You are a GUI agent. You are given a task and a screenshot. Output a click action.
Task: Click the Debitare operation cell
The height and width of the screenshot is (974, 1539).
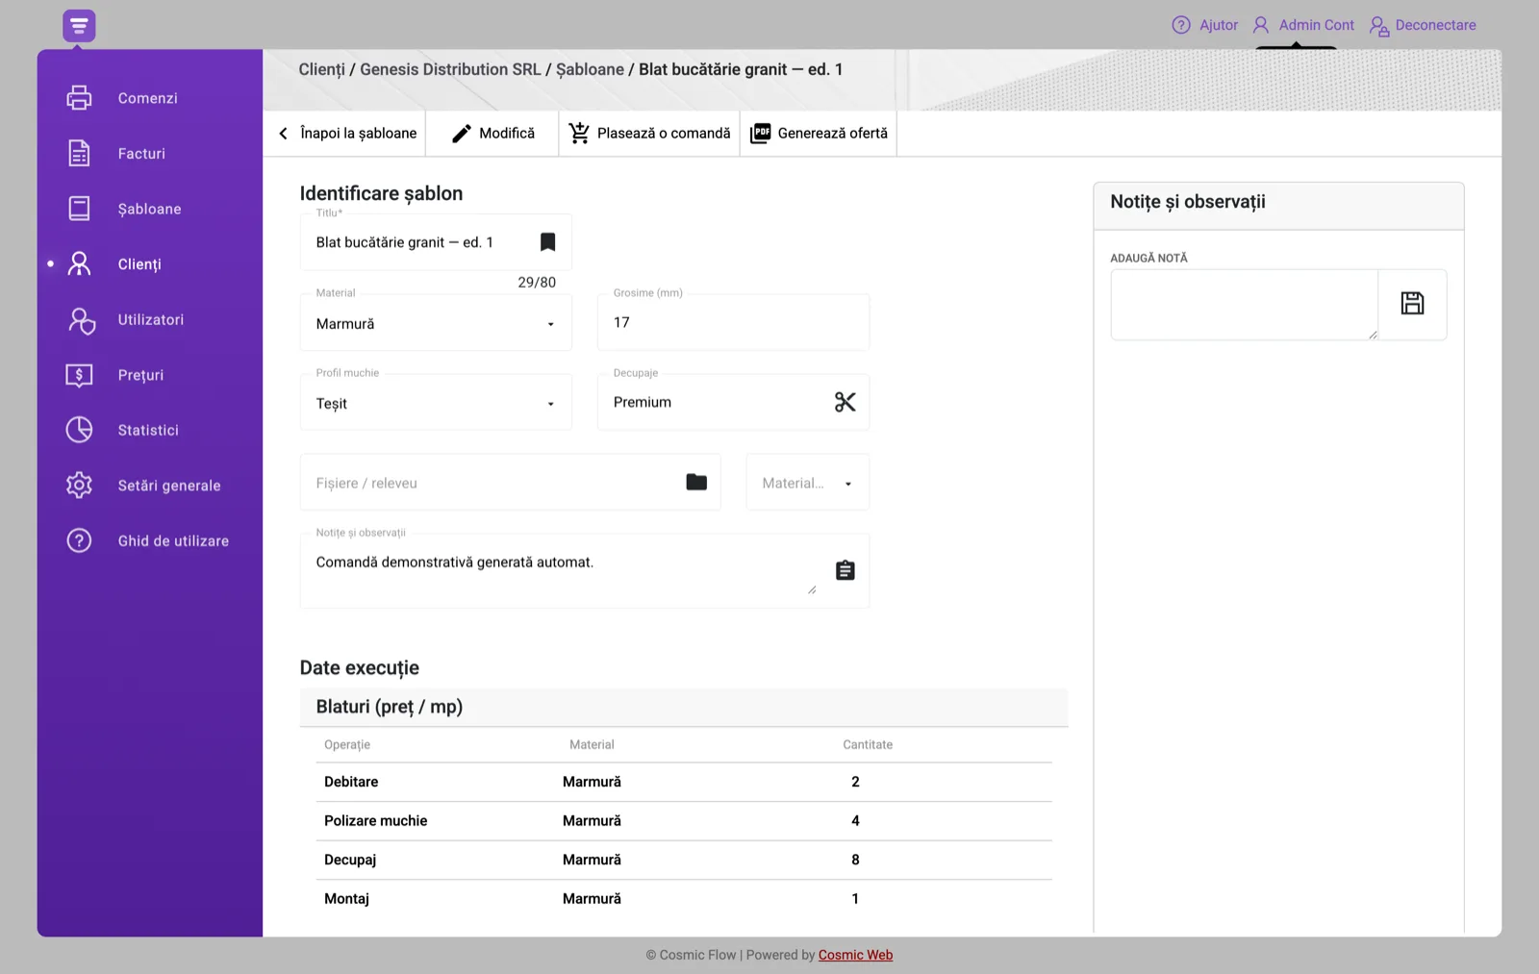point(351,782)
